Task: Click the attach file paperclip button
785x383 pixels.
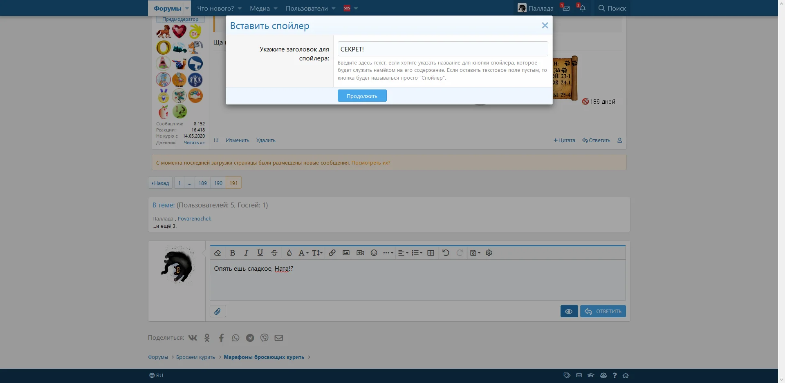Action: click(218, 312)
